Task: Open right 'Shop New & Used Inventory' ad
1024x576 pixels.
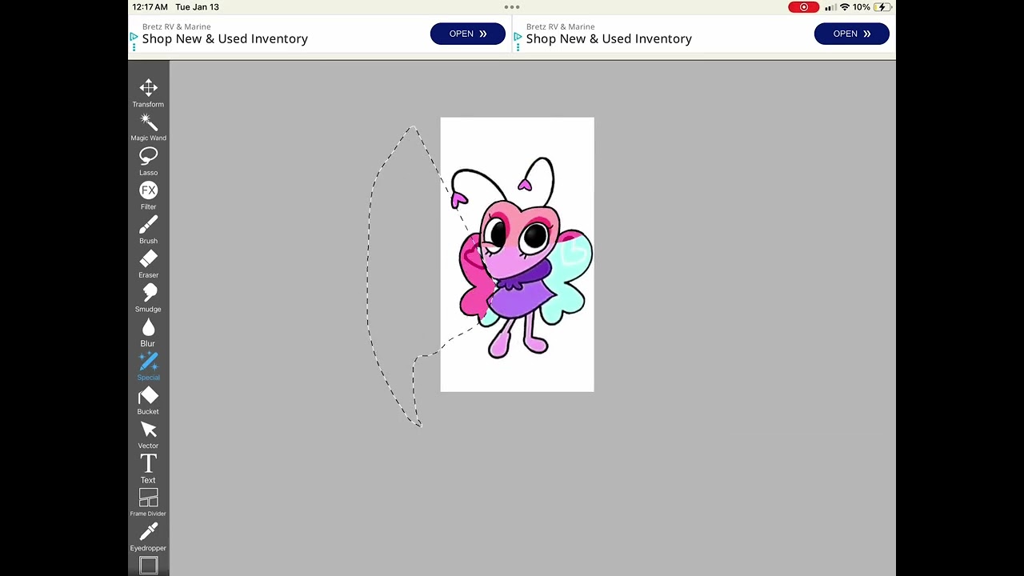Action: coord(609,38)
